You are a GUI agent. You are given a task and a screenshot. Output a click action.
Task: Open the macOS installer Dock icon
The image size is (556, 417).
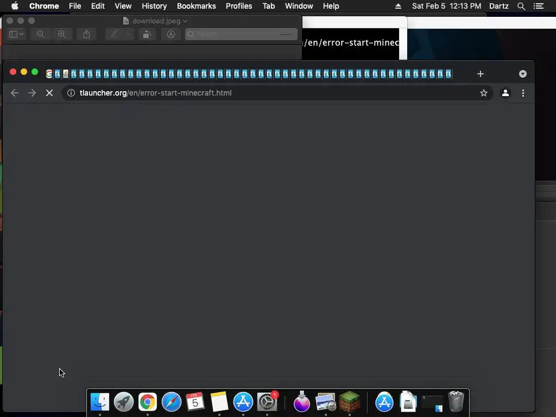pos(302,401)
